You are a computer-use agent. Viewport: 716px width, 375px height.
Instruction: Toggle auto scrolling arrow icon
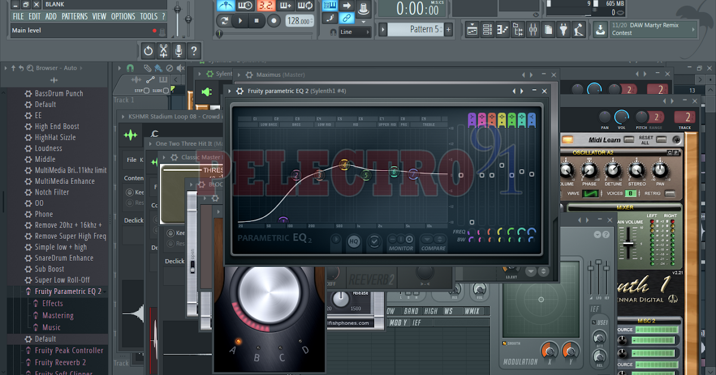(347, 5)
